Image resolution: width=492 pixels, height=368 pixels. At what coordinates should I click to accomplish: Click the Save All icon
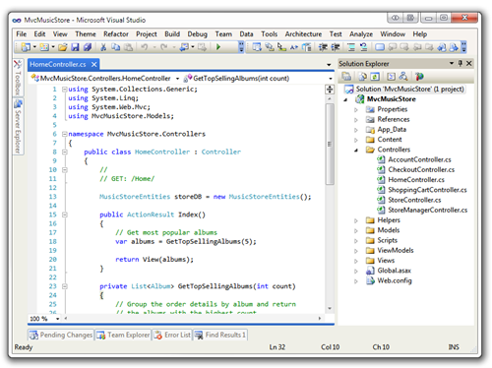coord(88,47)
